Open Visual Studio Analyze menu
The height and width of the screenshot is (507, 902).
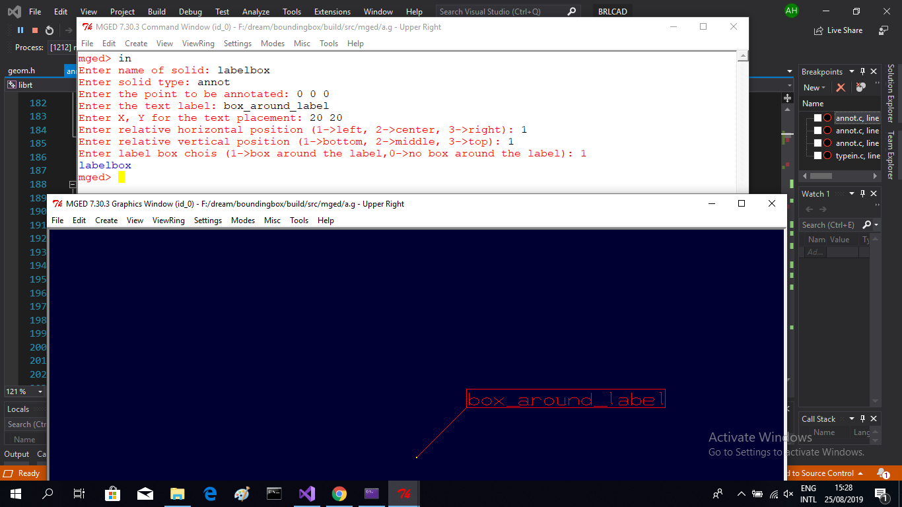256,11
